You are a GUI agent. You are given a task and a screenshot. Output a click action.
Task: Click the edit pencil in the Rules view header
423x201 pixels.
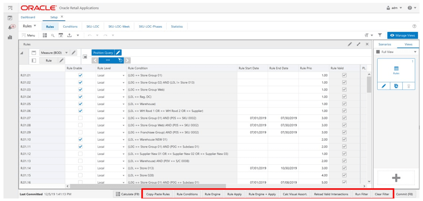pos(350,44)
